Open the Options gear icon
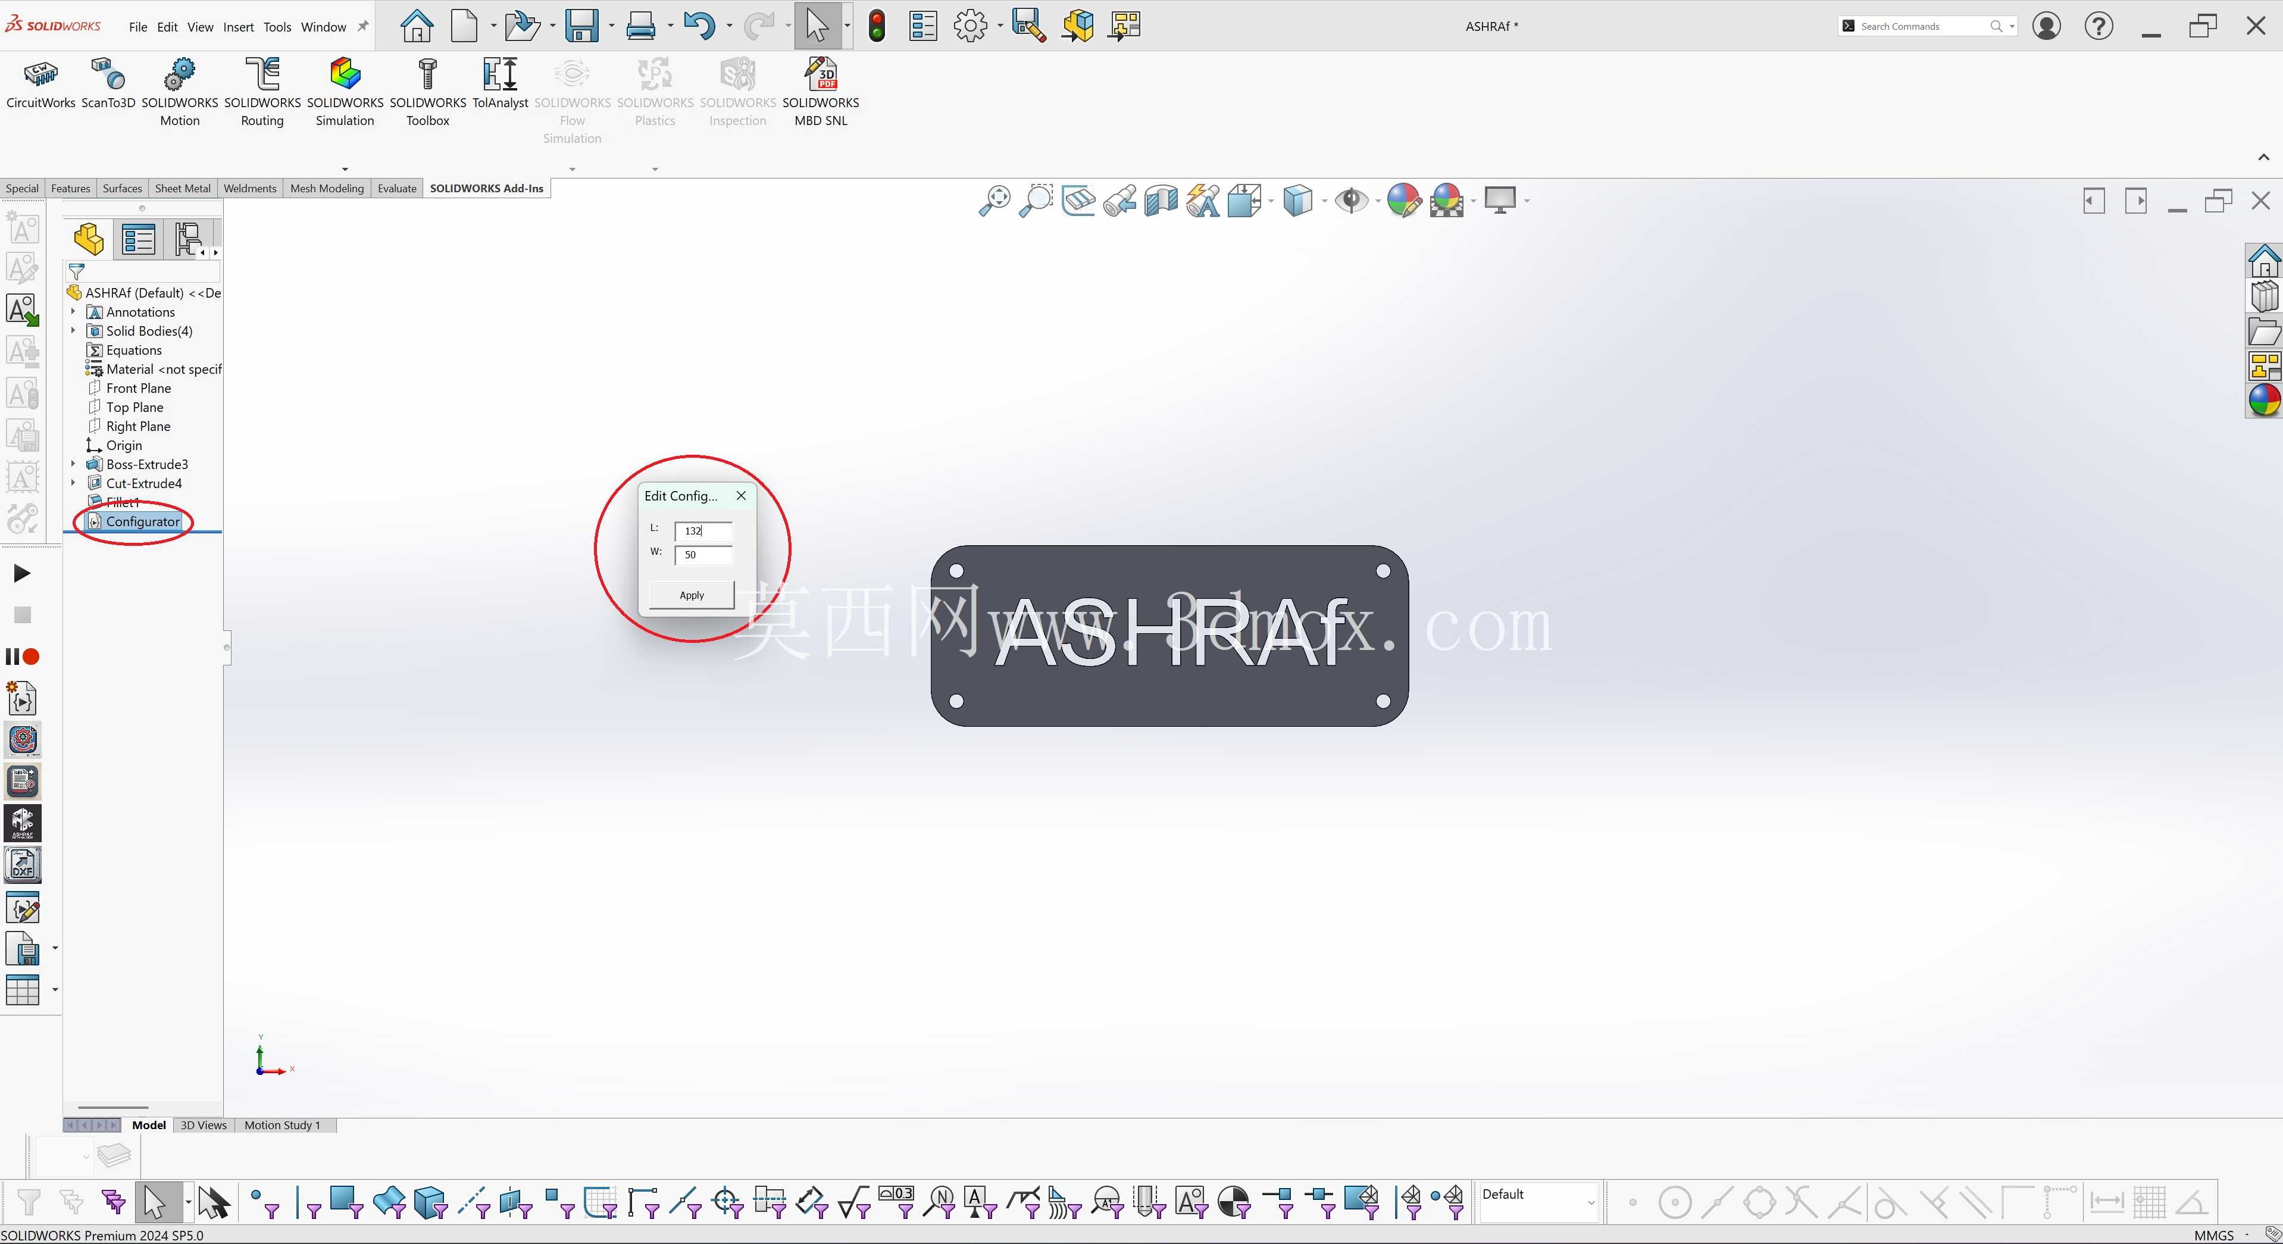The height and width of the screenshot is (1244, 2283). (971, 26)
